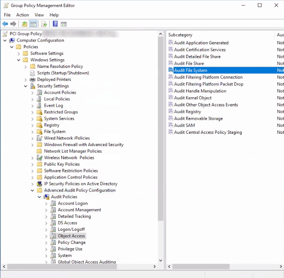Click the Audit Kernel Object policy icon

coord(171,97)
